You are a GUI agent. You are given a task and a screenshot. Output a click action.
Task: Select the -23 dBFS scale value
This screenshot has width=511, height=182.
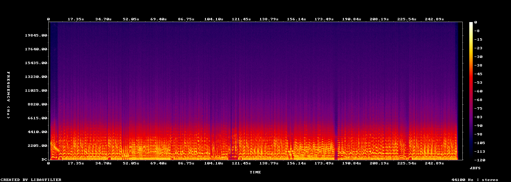(x=478, y=48)
